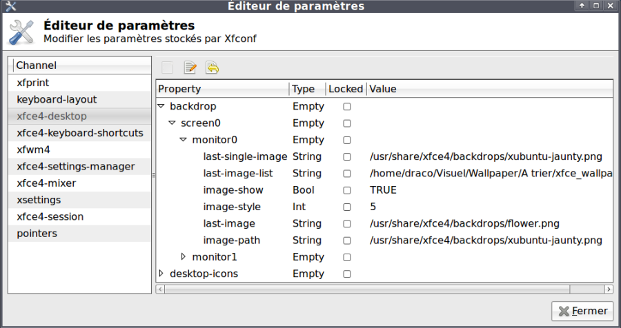Toggle Locked checkbox for last-image-list
The height and width of the screenshot is (328, 621).
347,174
